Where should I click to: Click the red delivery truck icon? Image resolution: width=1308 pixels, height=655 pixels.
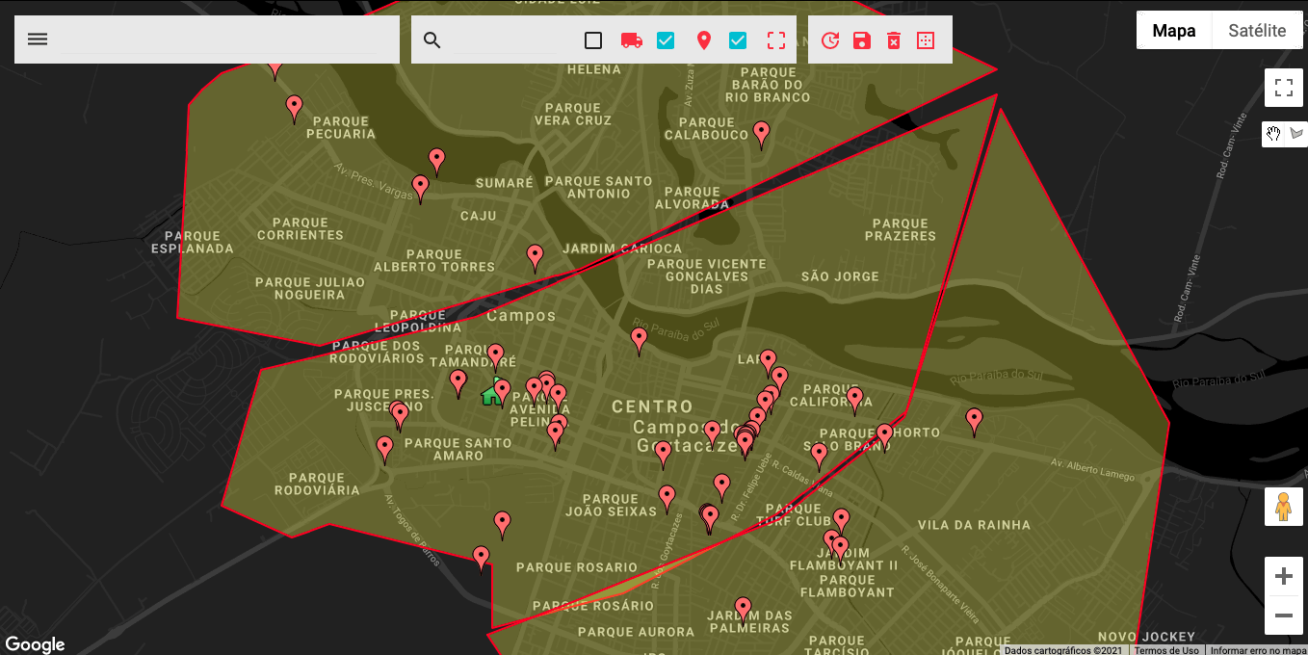pyautogui.click(x=632, y=40)
